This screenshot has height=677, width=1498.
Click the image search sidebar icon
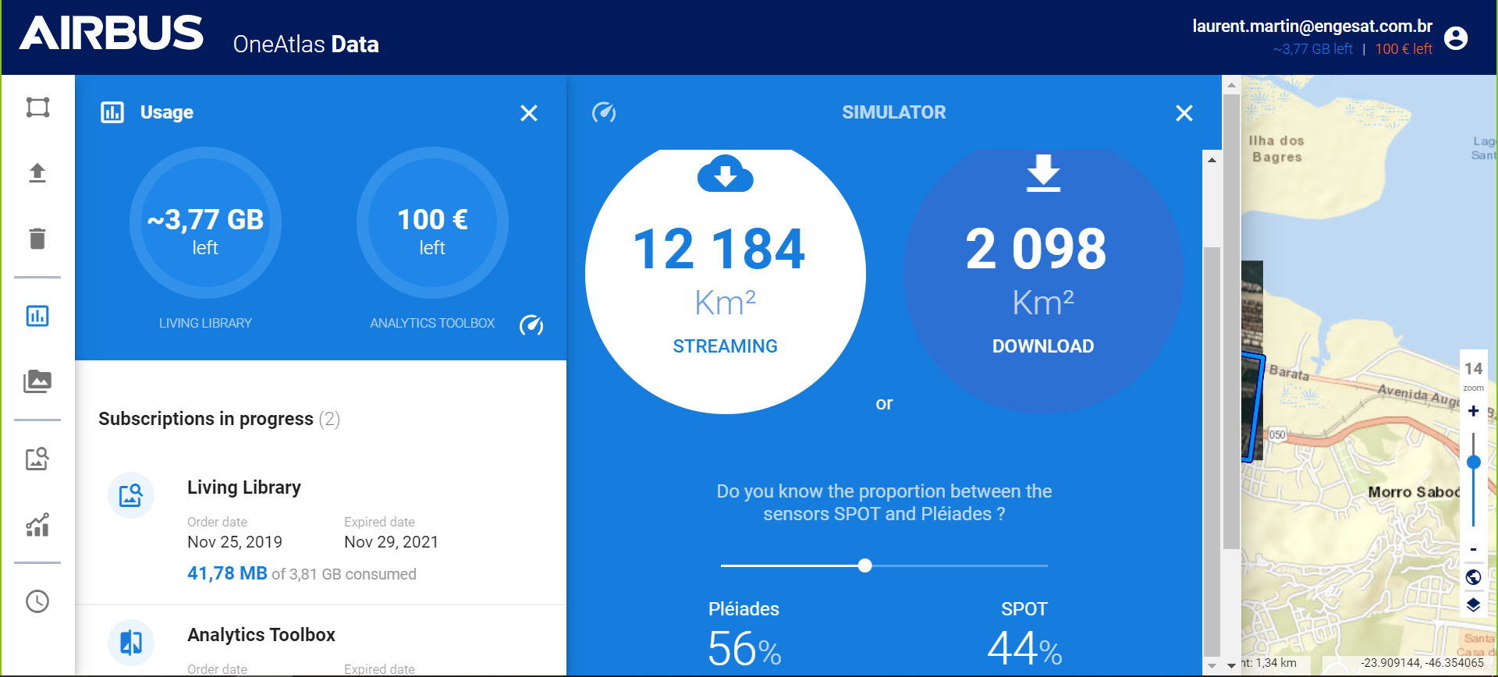pos(37,459)
